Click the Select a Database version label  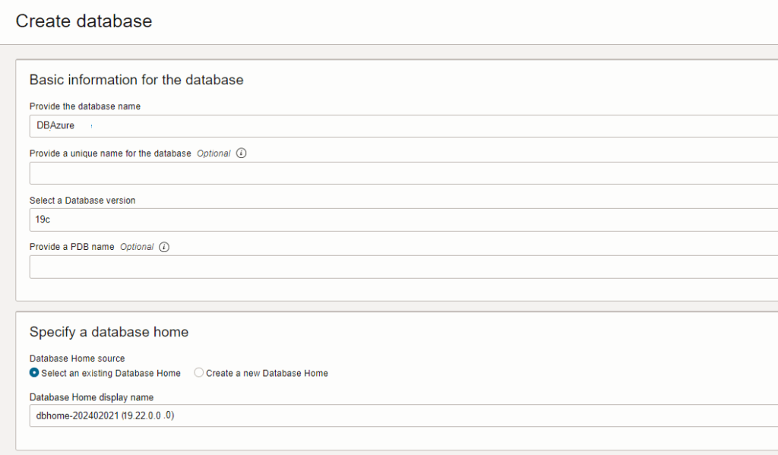point(82,201)
